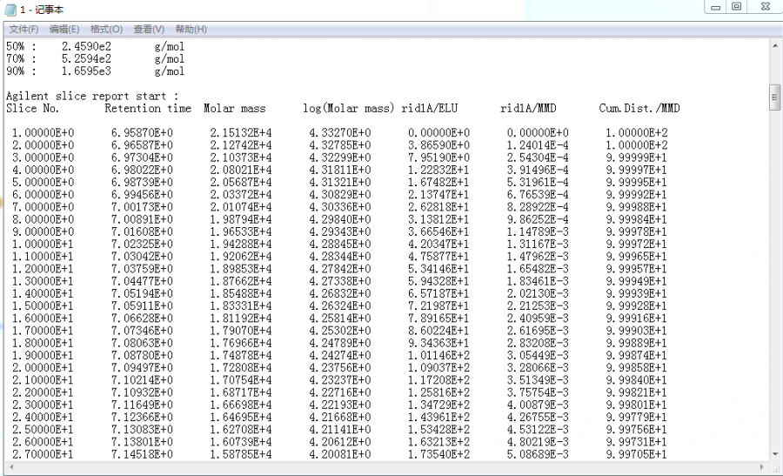783x476 pixels.
Task: Close the Notepad window
Action: 766,7
